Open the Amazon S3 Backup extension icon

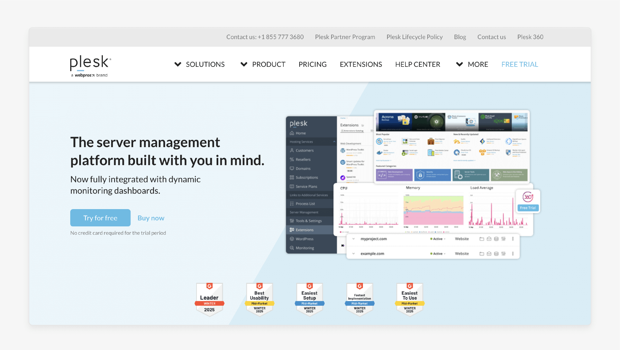[x=482, y=152]
